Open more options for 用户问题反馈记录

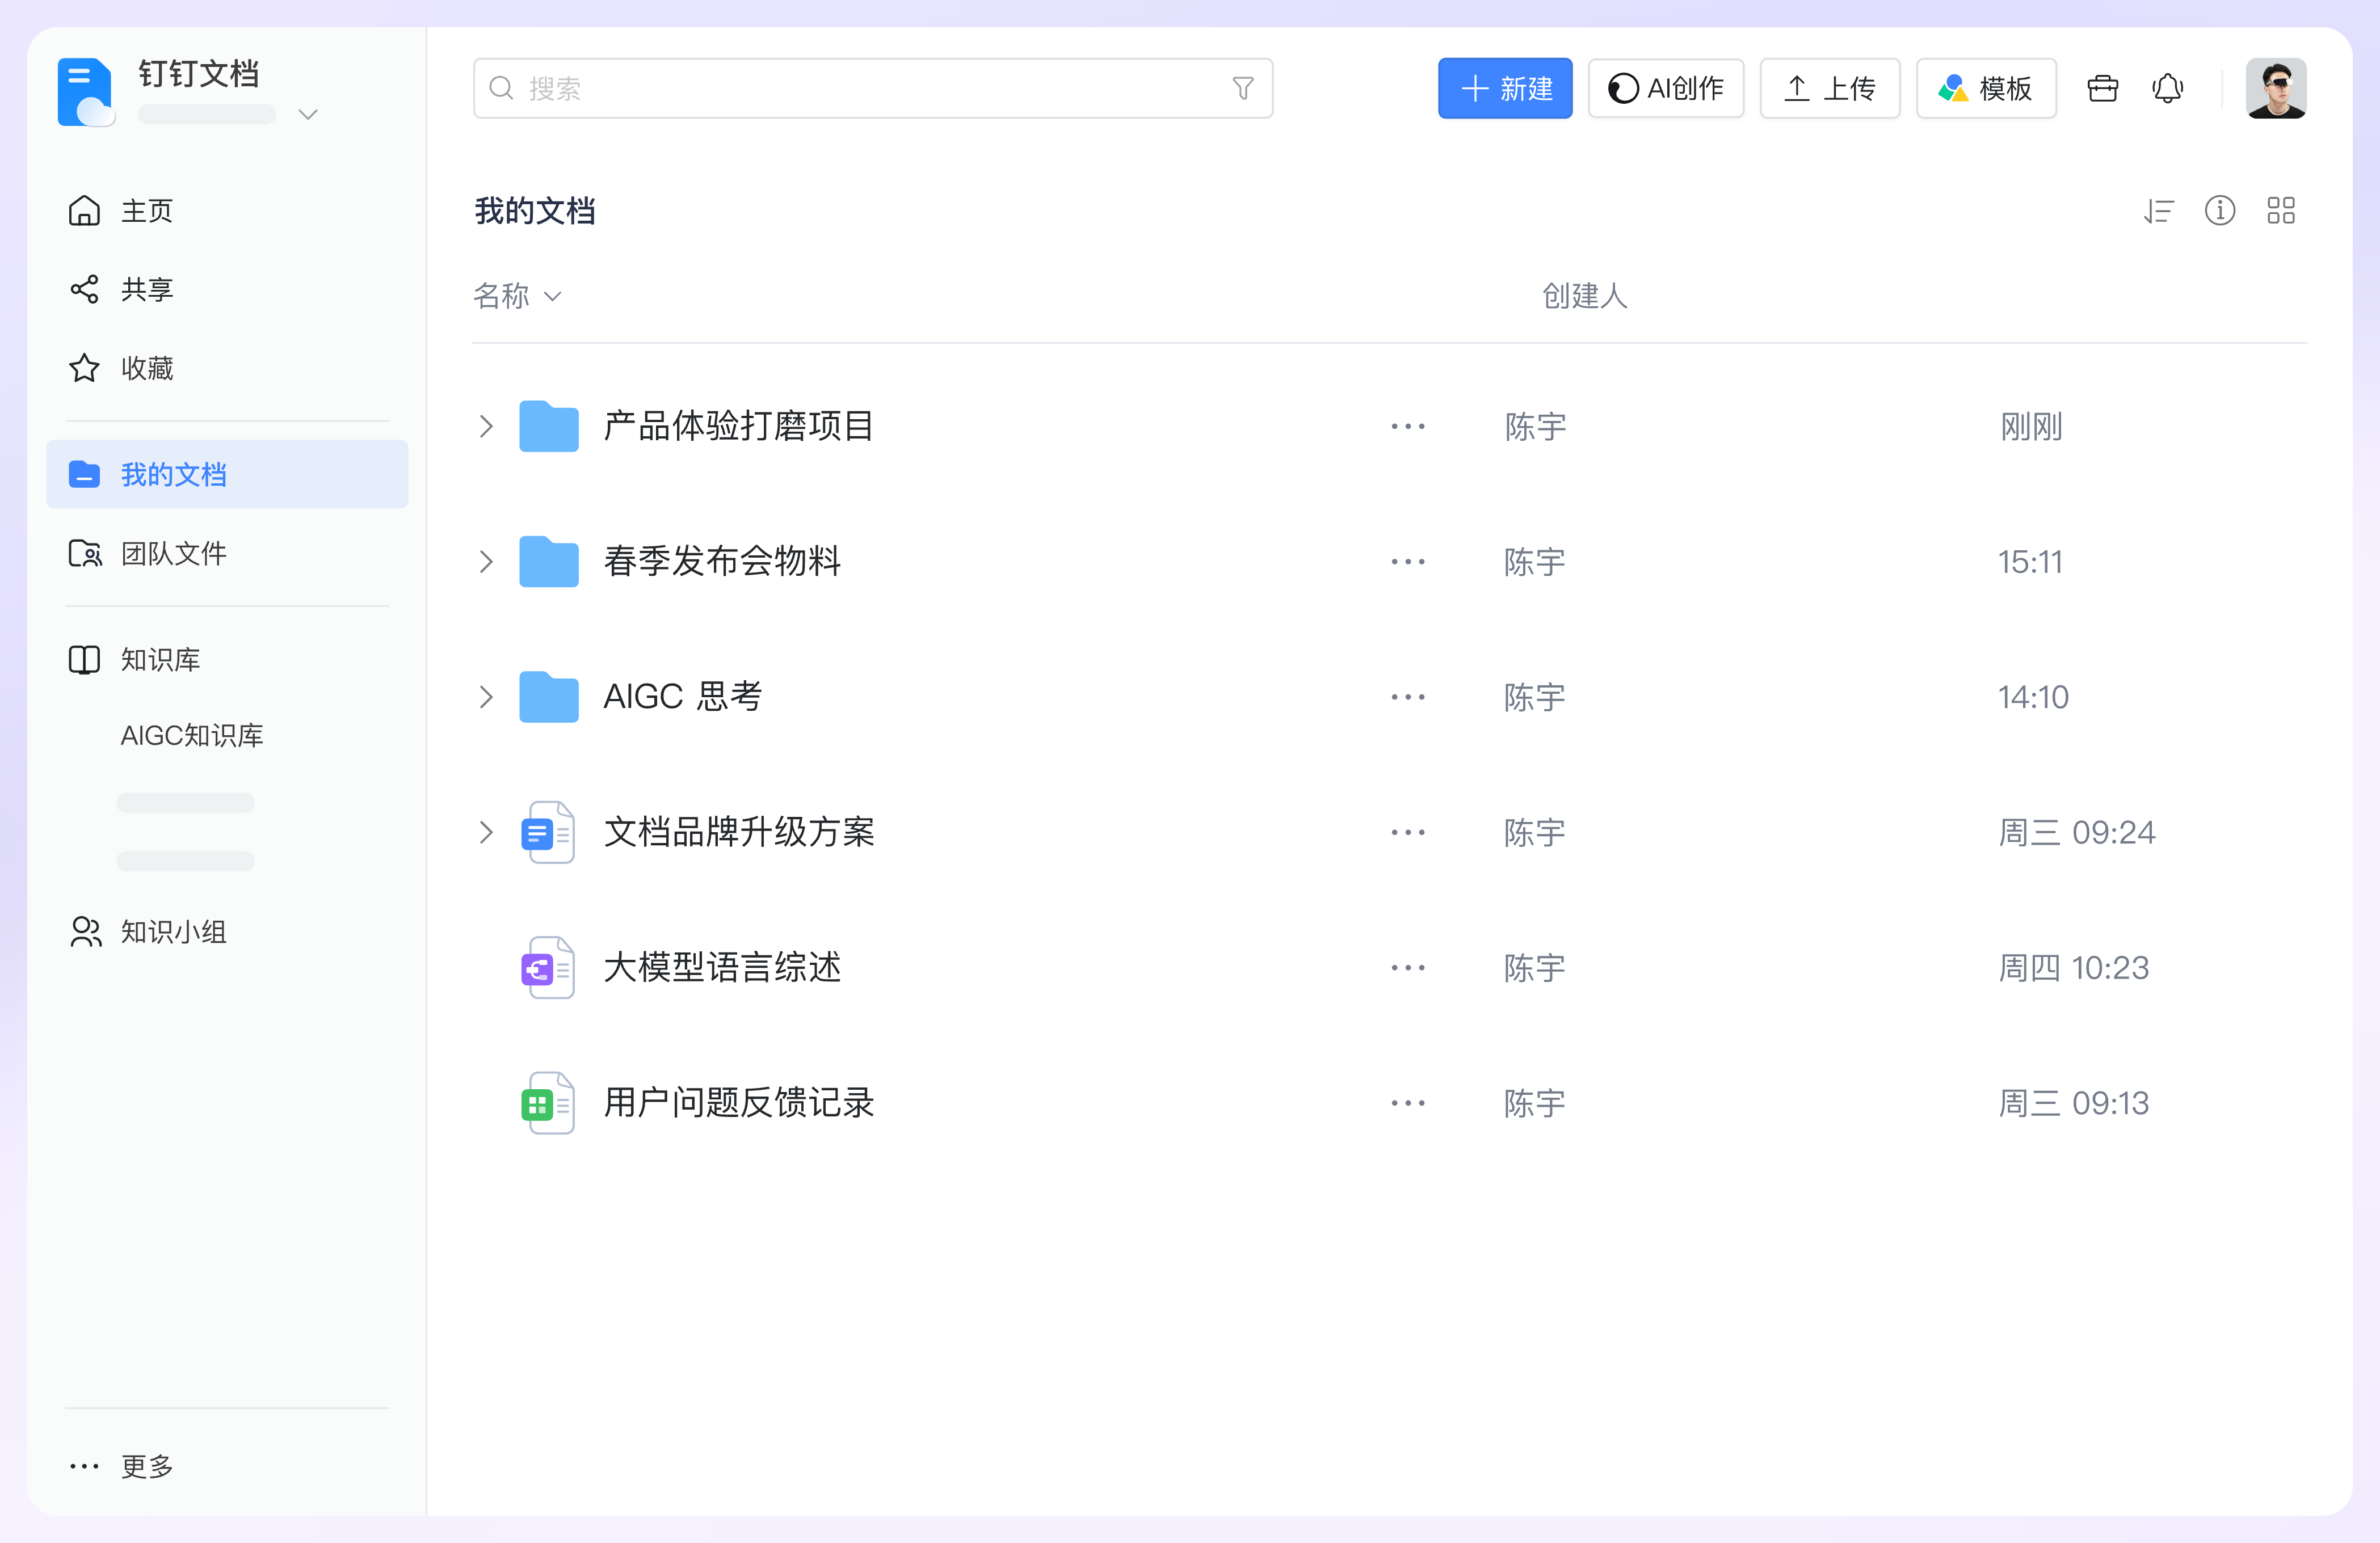click(1407, 1102)
